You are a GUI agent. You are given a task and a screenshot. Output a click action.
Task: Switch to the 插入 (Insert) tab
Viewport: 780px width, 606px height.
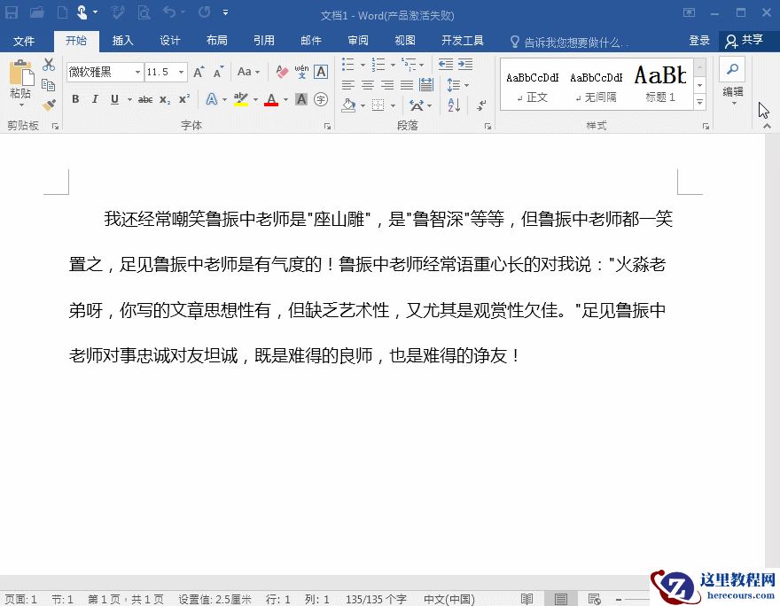tap(123, 41)
